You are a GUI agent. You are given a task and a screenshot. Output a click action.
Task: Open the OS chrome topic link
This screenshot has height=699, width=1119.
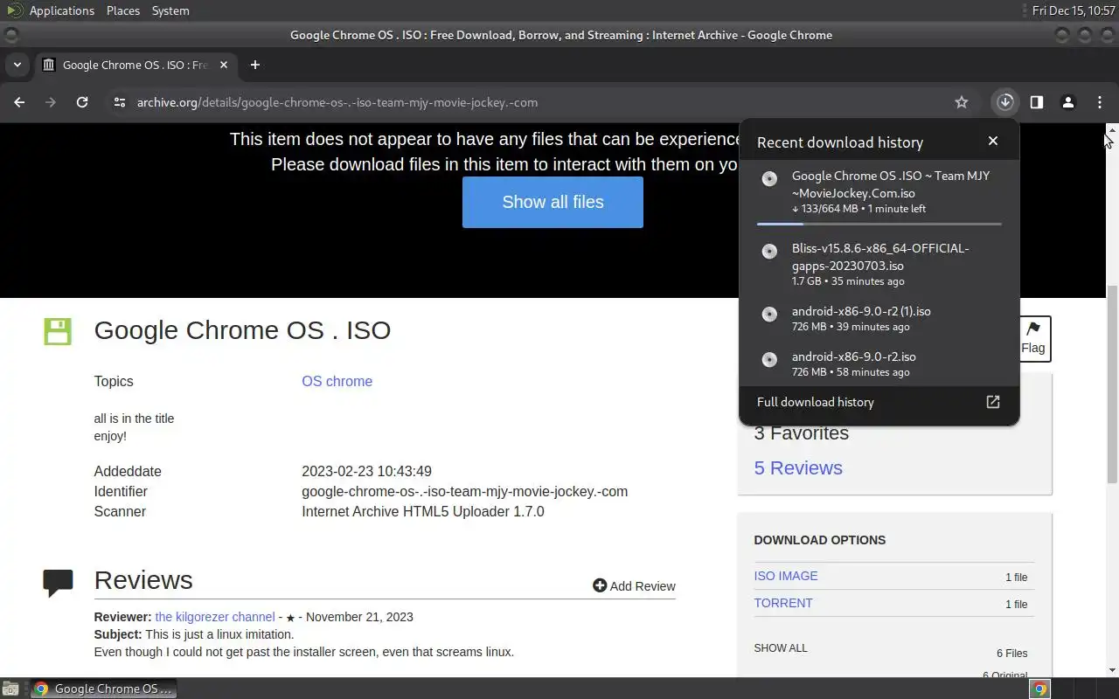337,381
